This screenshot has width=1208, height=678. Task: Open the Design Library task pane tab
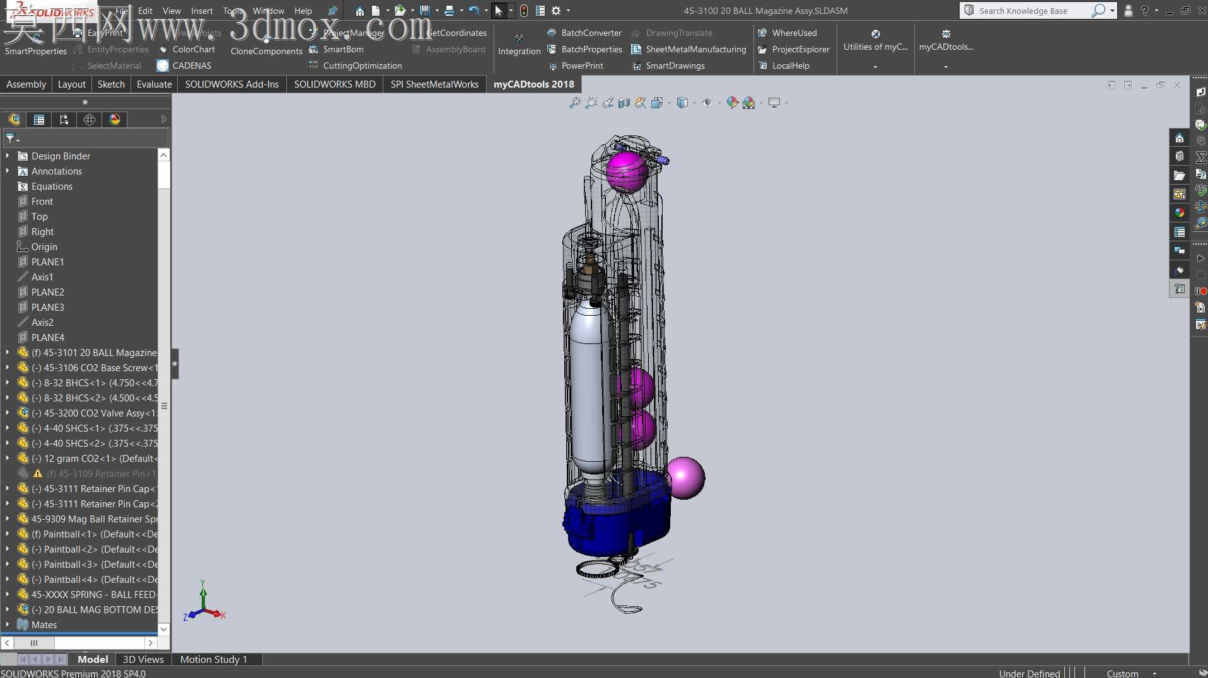(1179, 156)
